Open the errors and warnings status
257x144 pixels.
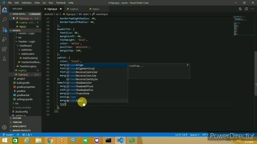point(27,135)
